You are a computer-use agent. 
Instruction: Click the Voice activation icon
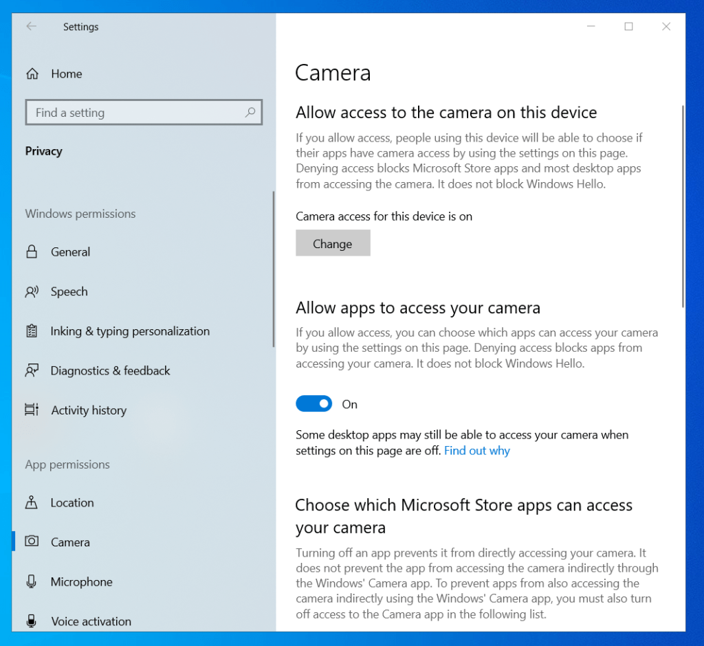coord(32,621)
